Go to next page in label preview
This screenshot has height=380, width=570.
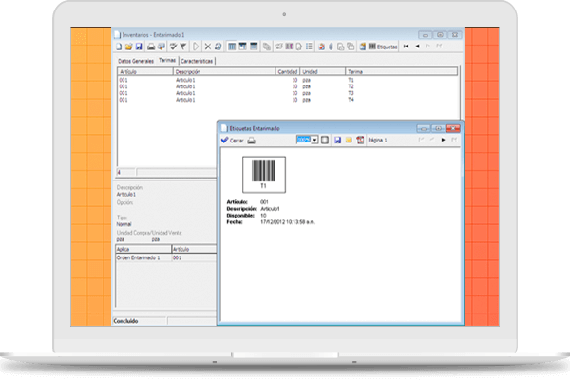pyautogui.click(x=443, y=140)
